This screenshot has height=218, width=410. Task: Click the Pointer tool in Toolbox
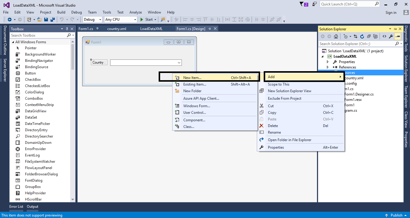[31, 48]
